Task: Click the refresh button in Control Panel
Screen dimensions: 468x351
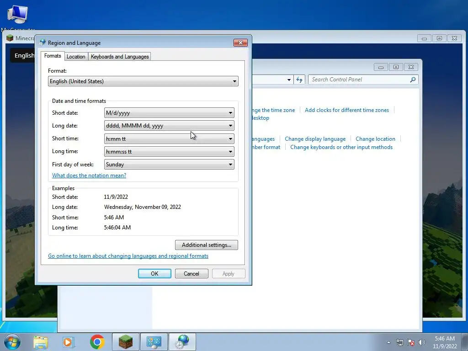Action: 299,80
